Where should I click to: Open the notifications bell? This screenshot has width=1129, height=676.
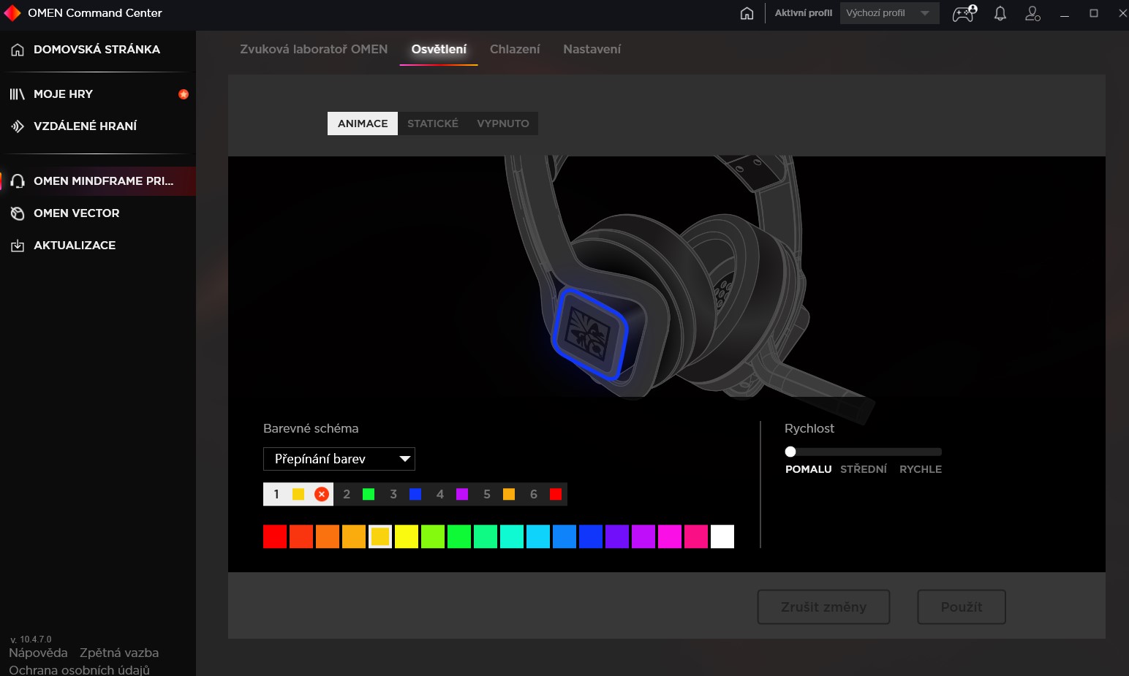[1000, 13]
